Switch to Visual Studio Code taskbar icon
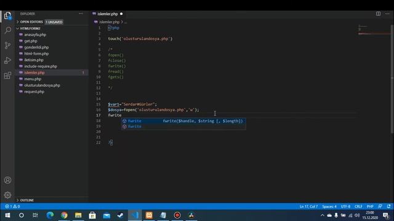394x221 pixels. click(135, 215)
